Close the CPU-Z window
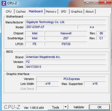 pyautogui.click(x=105, y=2)
